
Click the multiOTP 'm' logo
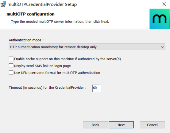[160, 19]
